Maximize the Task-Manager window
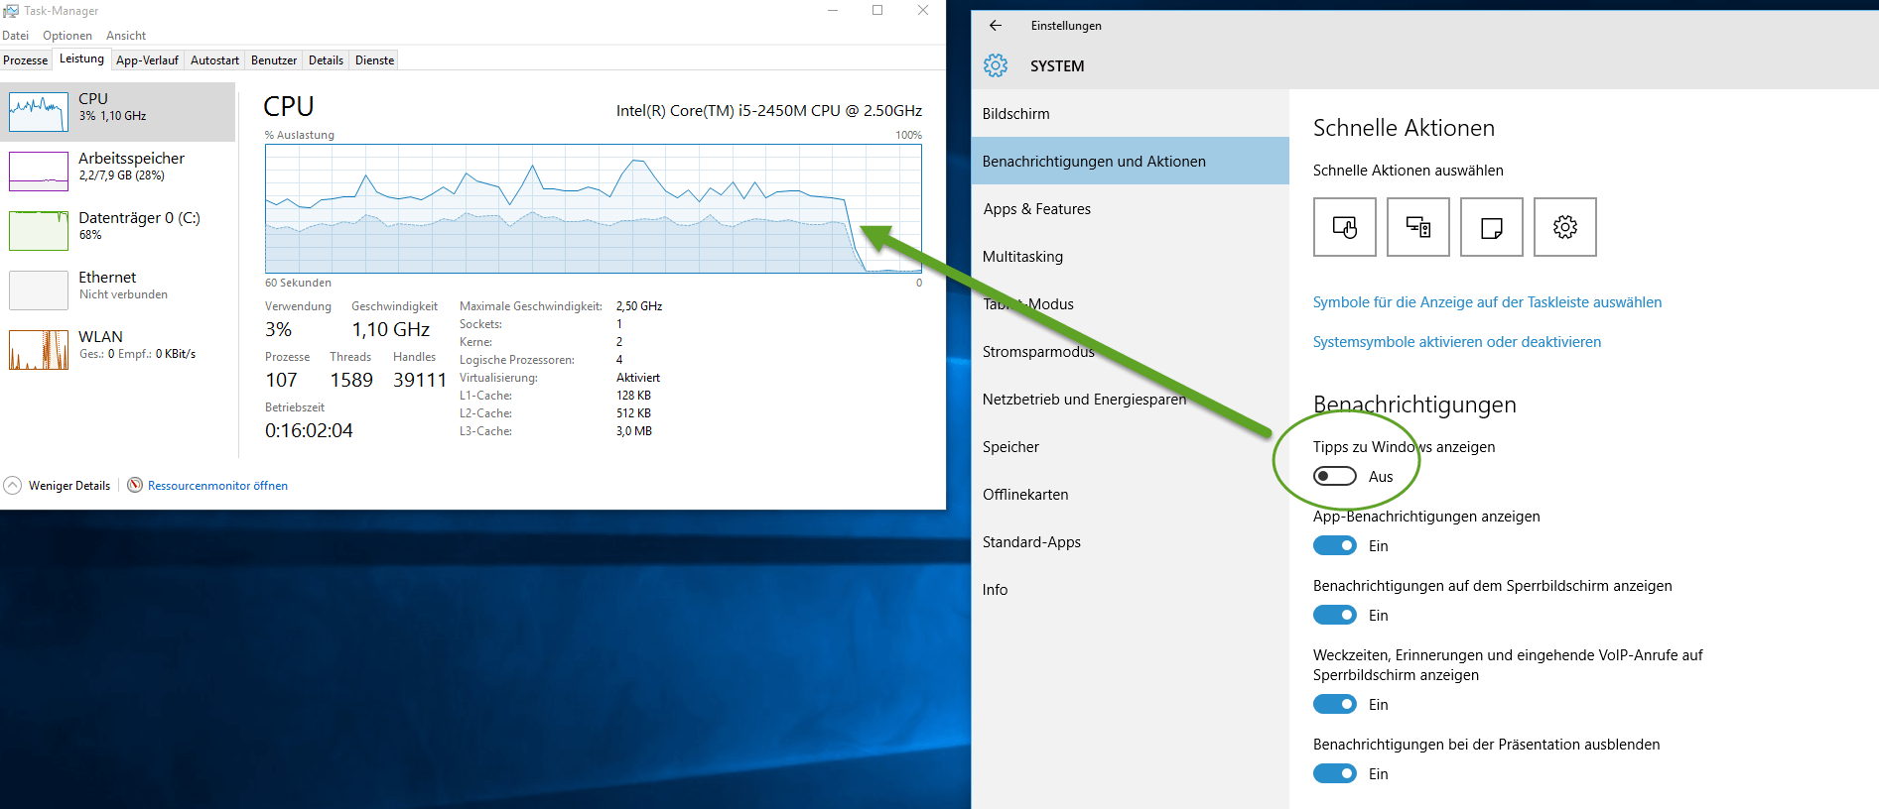 click(877, 11)
